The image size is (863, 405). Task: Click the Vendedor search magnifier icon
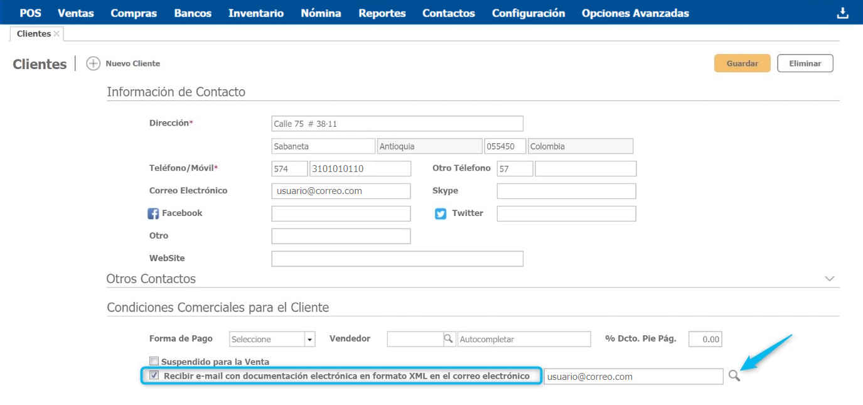(x=449, y=339)
